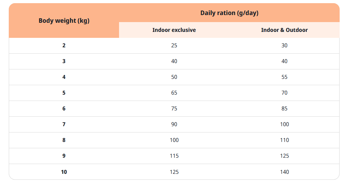Click the Daily ration (g/day) header

(x=229, y=13)
